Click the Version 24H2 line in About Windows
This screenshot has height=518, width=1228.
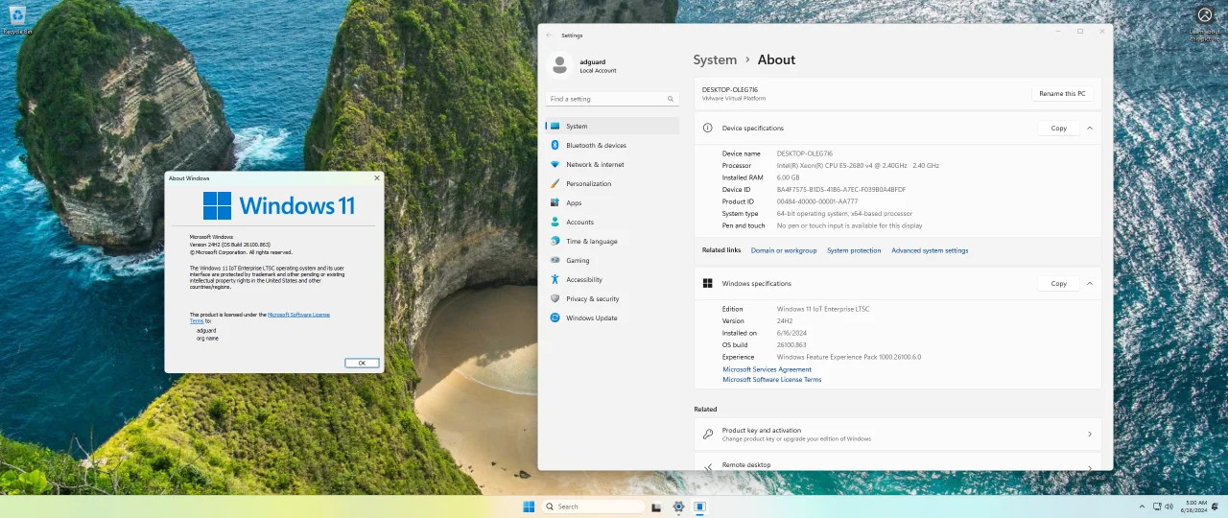230,245
